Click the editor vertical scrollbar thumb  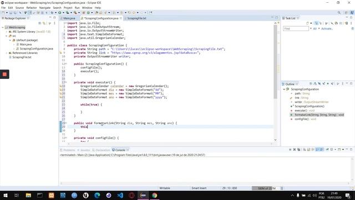(275, 61)
